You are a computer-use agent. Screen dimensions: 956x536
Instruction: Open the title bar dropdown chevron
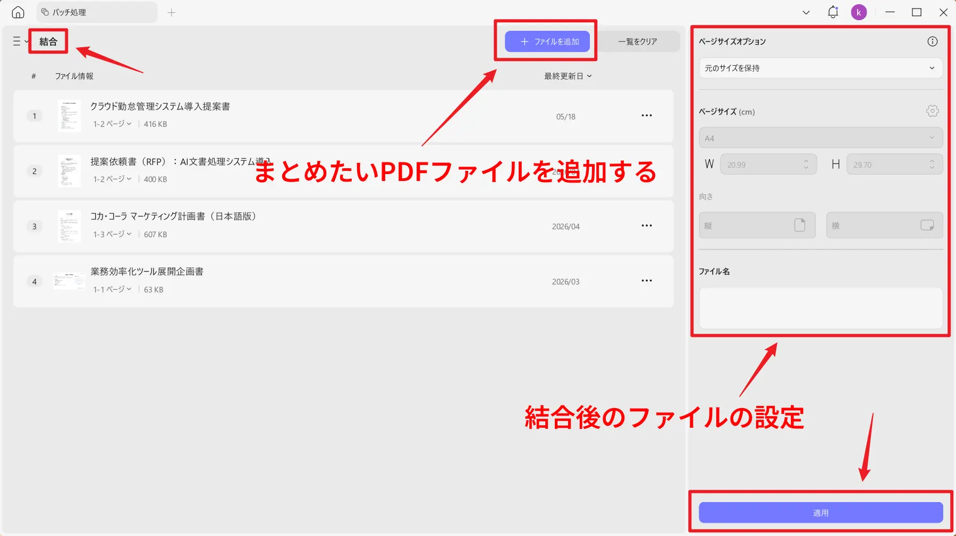[806, 12]
